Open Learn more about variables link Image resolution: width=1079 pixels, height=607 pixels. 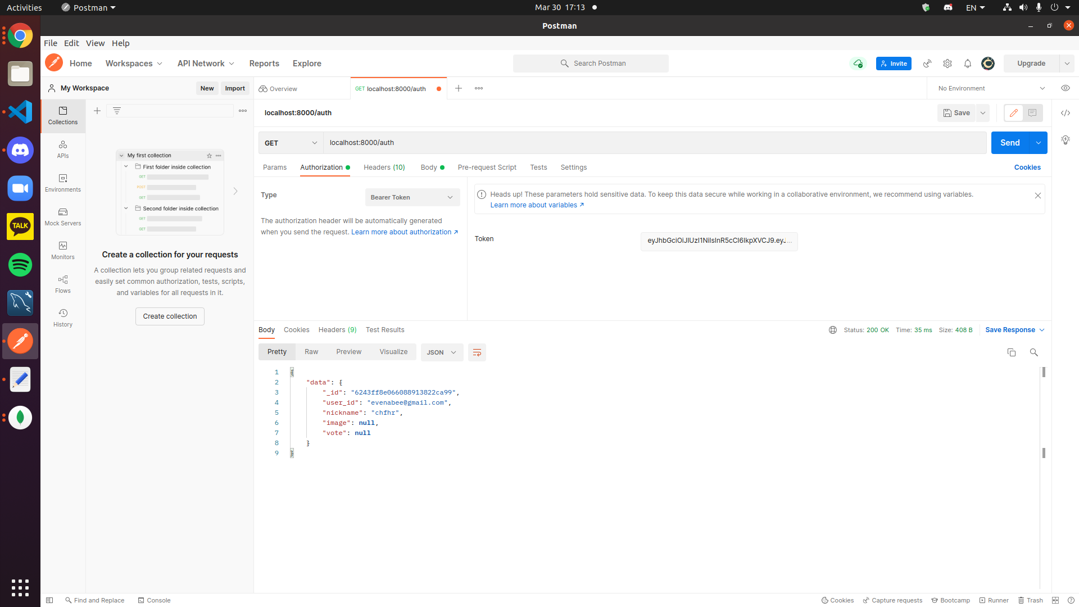537,205
